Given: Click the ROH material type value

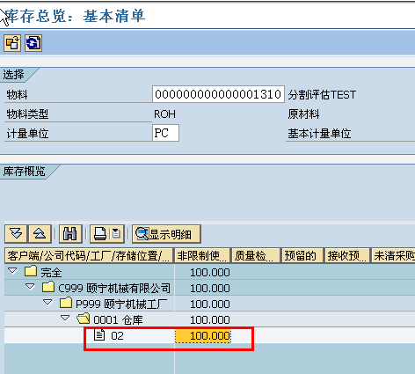Looking at the screenshot, I should [x=164, y=114].
